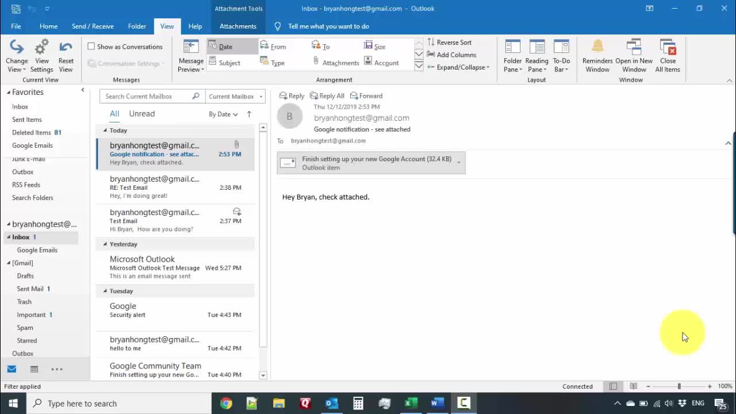This screenshot has width=736, height=414.
Task: Click Close All Items icon
Action: click(668, 48)
